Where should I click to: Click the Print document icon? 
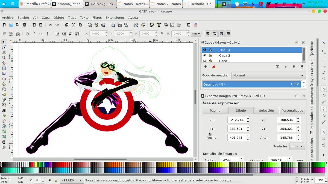coord(25,25)
